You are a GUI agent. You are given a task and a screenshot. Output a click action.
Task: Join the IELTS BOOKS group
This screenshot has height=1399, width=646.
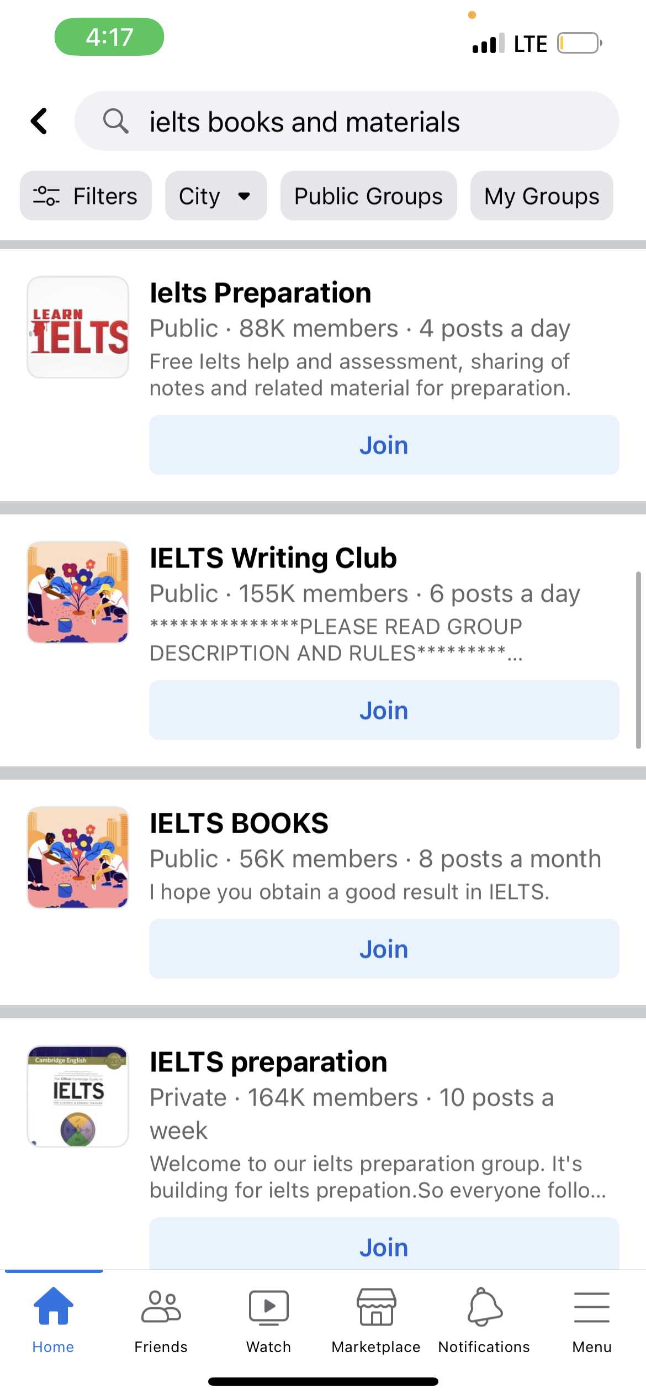click(x=384, y=949)
